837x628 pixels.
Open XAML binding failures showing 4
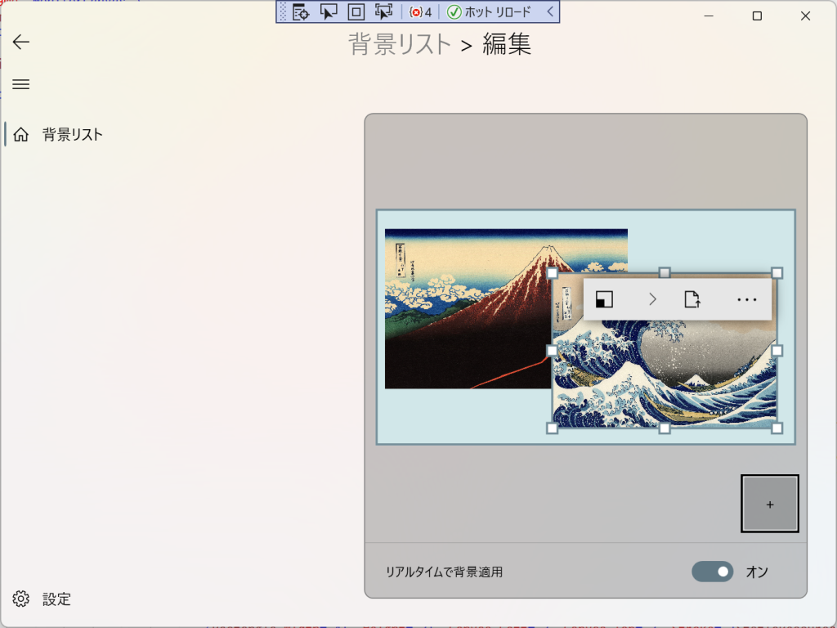[420, 11]
